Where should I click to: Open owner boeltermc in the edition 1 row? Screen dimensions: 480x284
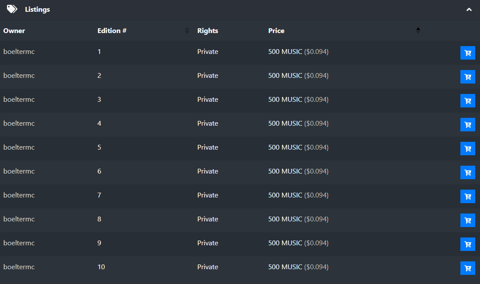19,51
